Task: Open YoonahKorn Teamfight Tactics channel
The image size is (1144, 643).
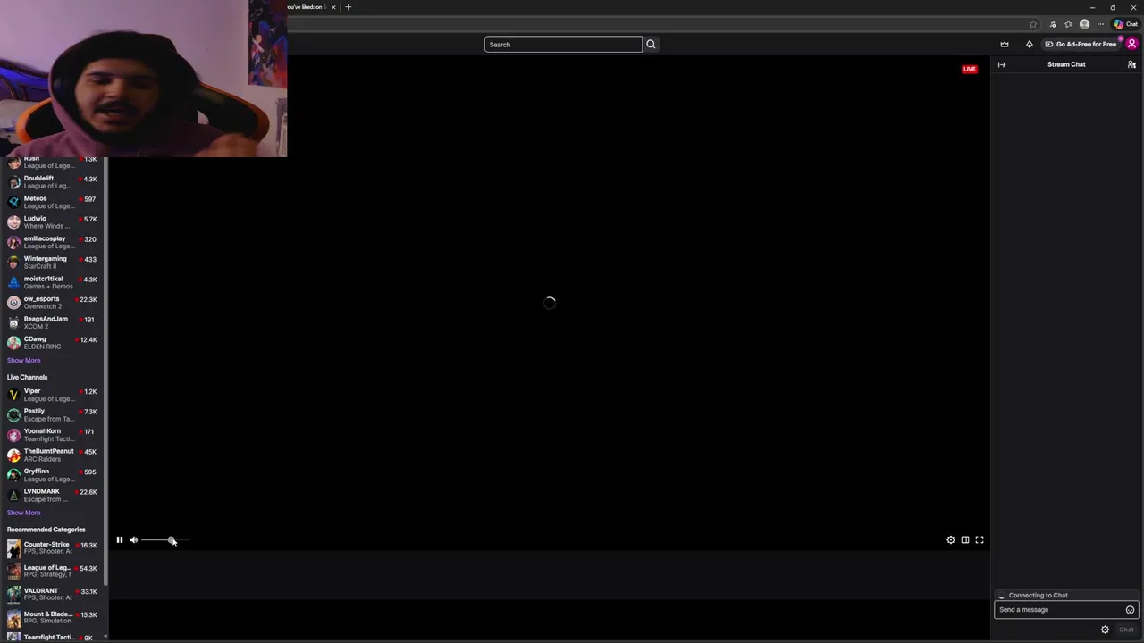Action: point(53,435)
